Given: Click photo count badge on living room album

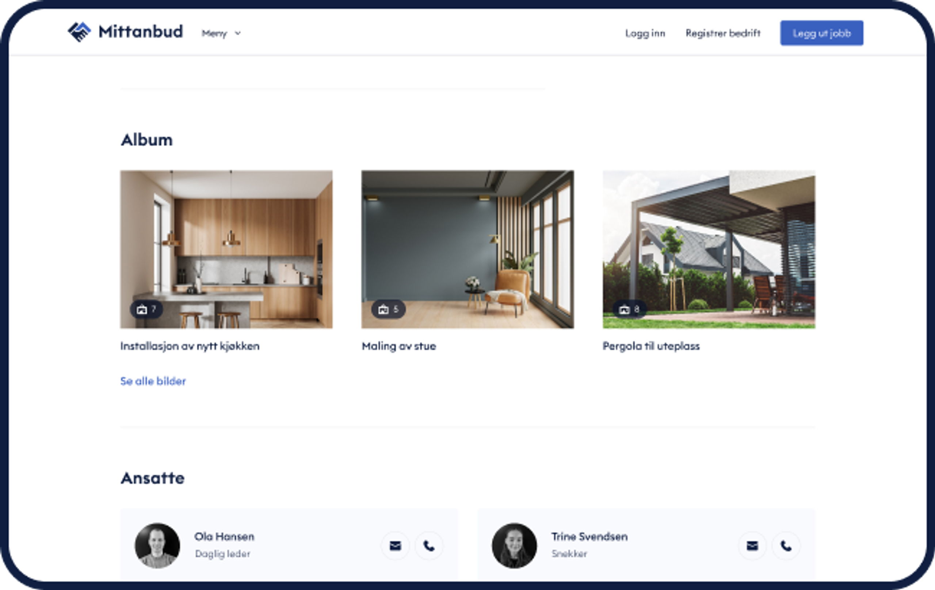Looking at the screenshot, I should click(388, 309).
